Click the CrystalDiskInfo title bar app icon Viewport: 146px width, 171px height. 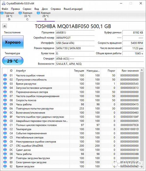click(x=3, y=3)
